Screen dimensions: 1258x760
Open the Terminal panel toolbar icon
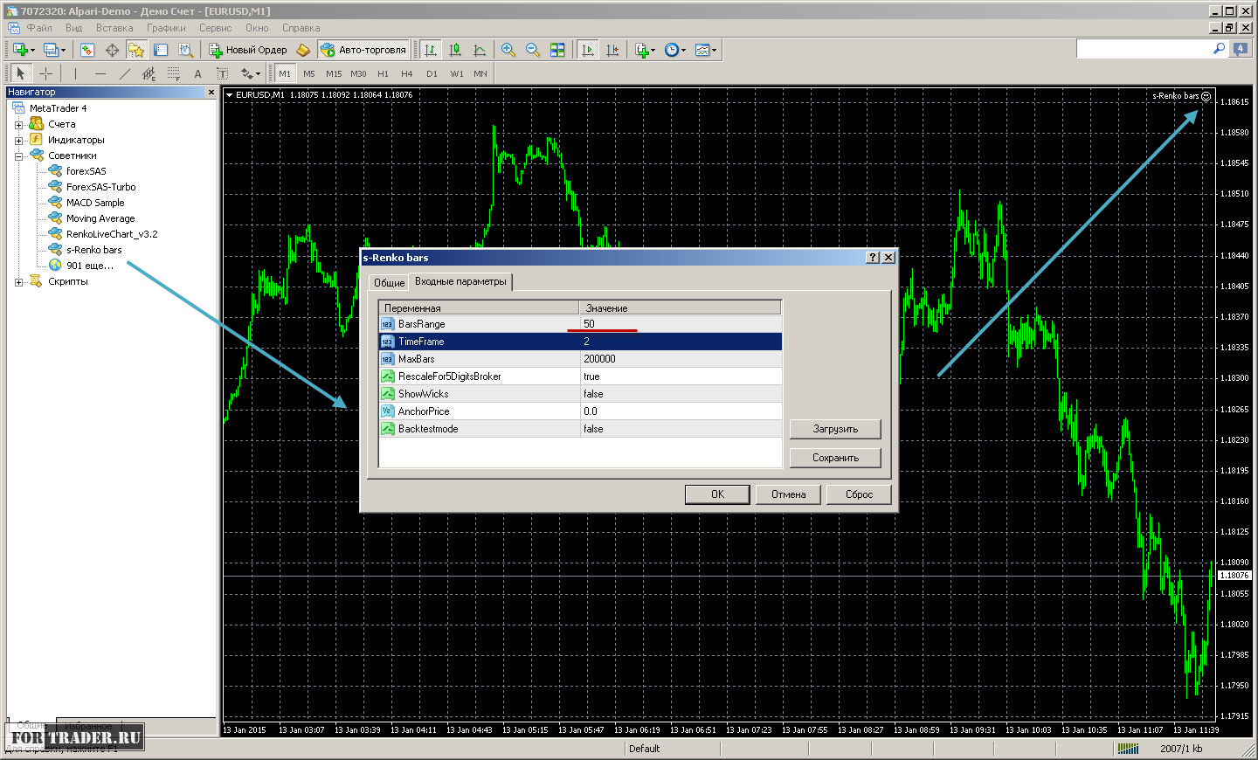[x=161, y=50]
